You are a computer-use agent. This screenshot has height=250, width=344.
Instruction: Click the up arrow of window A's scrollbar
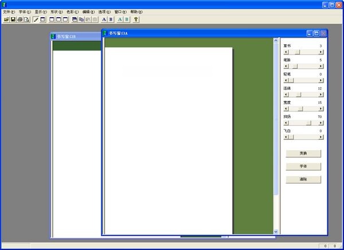tap(276, 40)
